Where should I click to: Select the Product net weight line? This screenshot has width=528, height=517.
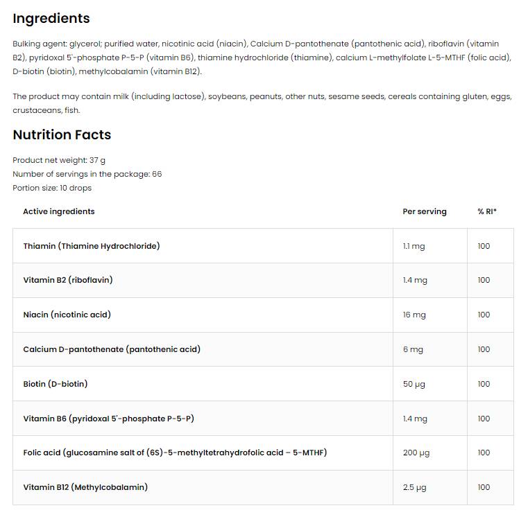pyautogui.click(x=59, y=160)
